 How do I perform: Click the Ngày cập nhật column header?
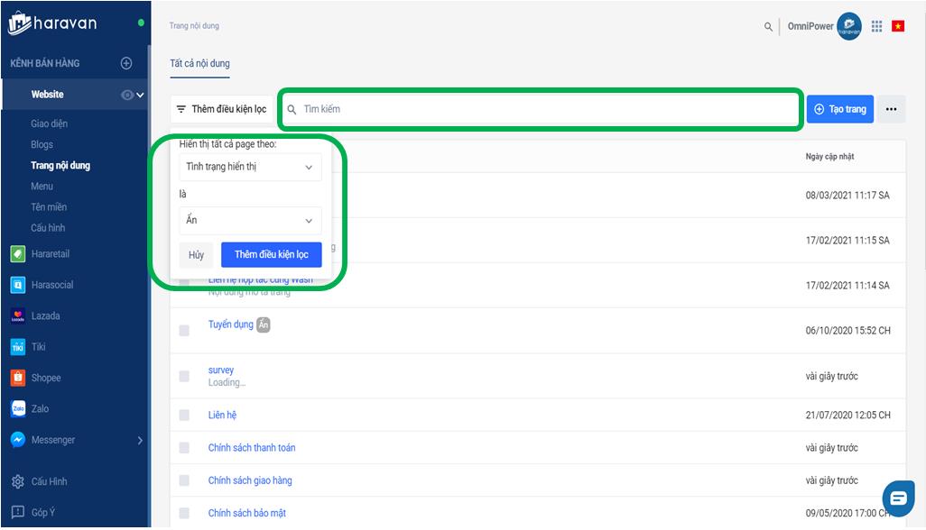coord(829,156)
